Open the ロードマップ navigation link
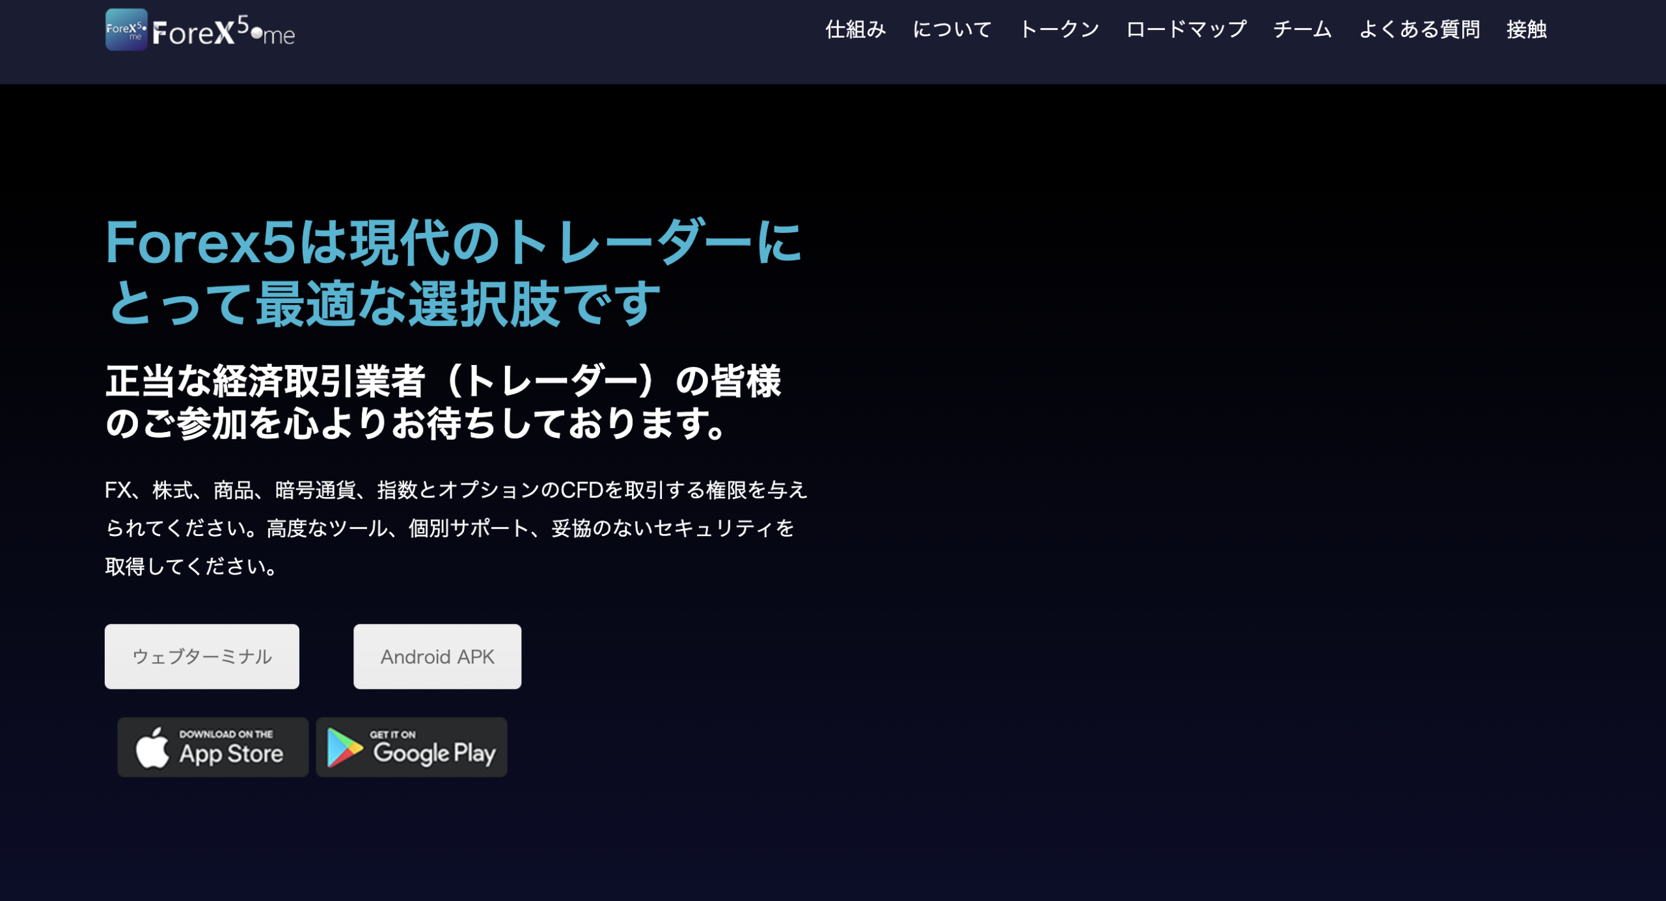Screen dimensions: 1666x901 (x=1186, y=29)
